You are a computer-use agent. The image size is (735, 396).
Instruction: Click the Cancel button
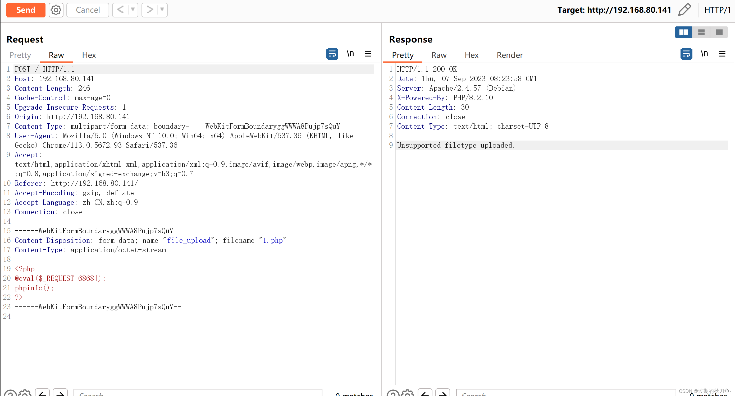tap(88, 10)
